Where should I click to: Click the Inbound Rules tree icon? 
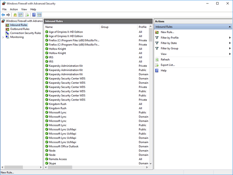(7, 25)
